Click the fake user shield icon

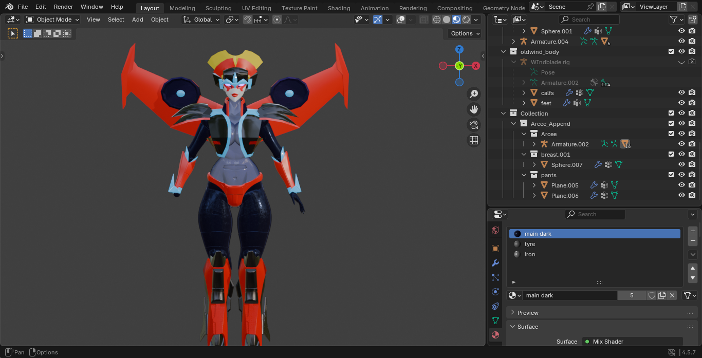click(x=652, y=295)
